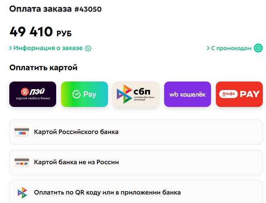Choose the green SberPay option
The width and height of the screenshot is (266, 203).
(84, 94)
